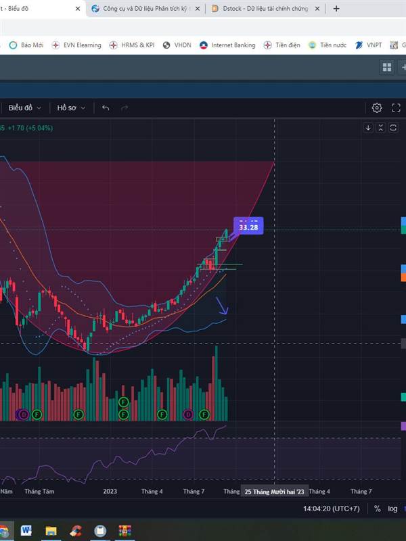Collapse the chart pane
Image resolution: width=406 pixels, height=541 pixels.
(x=380, y=128)
